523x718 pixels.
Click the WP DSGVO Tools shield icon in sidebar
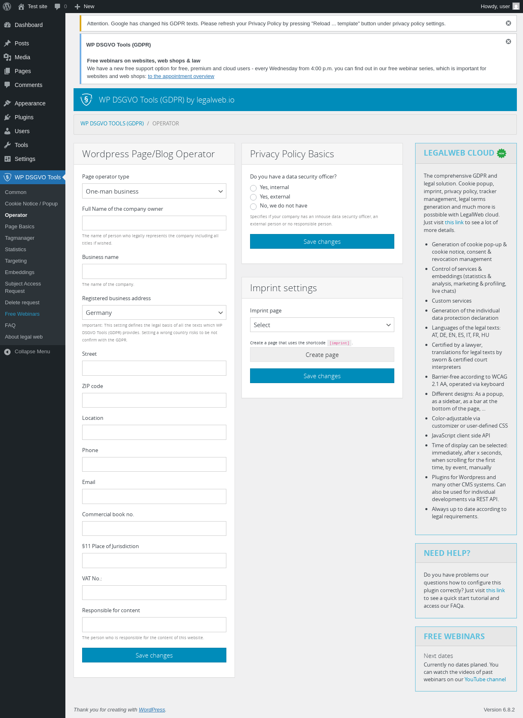click(x=7, y=177)
